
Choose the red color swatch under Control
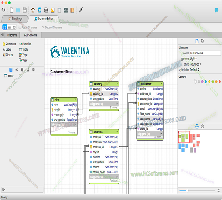(x=220, y=81)
